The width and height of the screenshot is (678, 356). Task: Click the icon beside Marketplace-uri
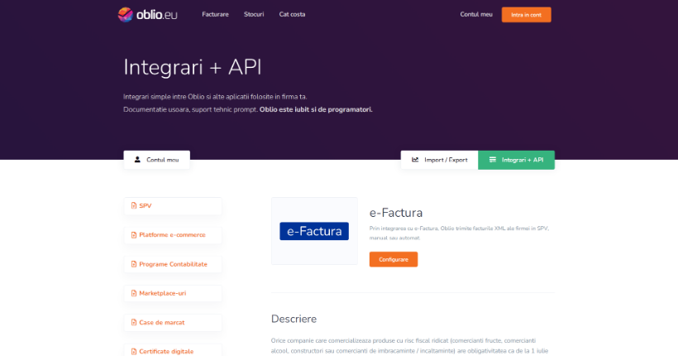pyautogui.click(x=134, y=293)
